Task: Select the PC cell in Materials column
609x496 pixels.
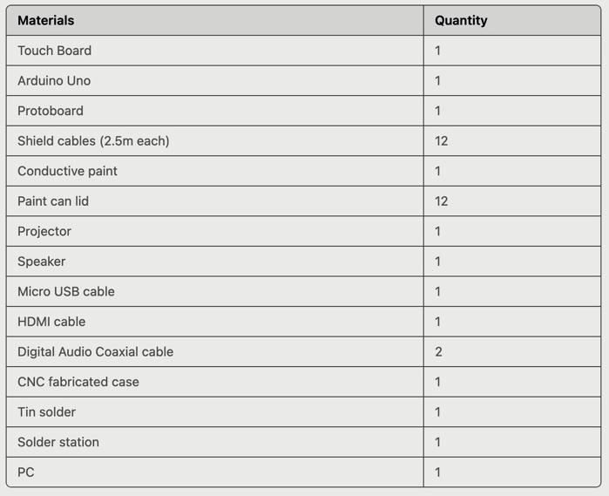Action: tap(26, 472)
